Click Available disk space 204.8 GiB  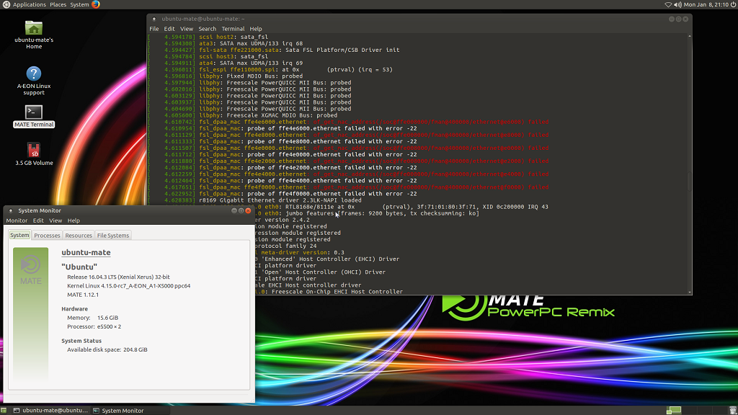pyautogui.click(x=107, y=350)
